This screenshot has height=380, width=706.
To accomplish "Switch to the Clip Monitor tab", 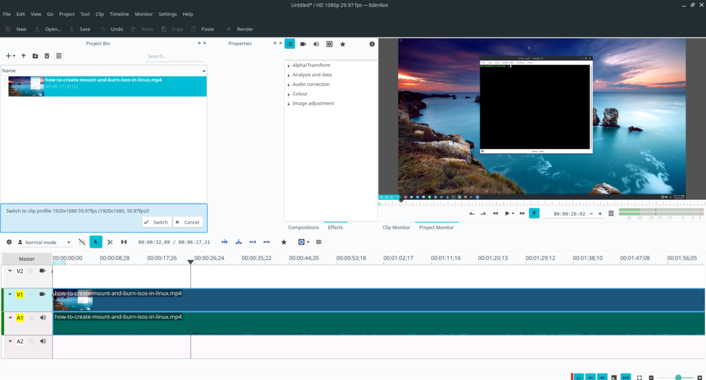I will coord(396,227).
